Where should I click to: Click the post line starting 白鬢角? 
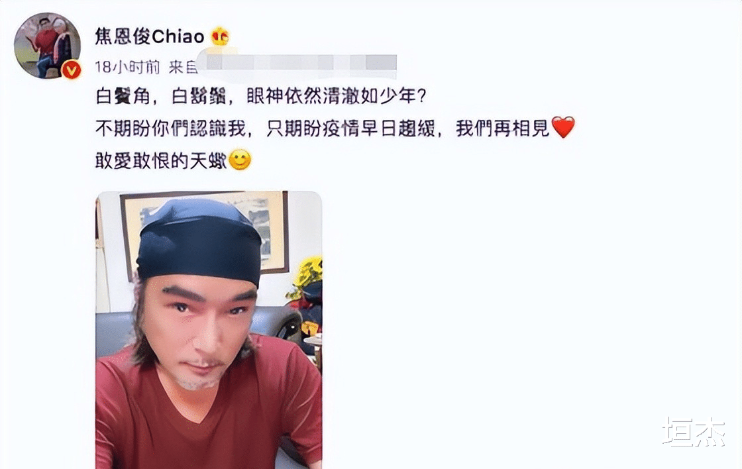point(261,96)
